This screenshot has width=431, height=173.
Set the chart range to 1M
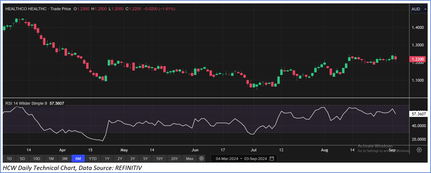pyautogui.click(x=51, y=158)
